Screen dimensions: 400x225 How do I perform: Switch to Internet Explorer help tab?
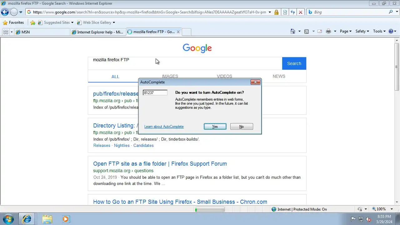[98, 32]
